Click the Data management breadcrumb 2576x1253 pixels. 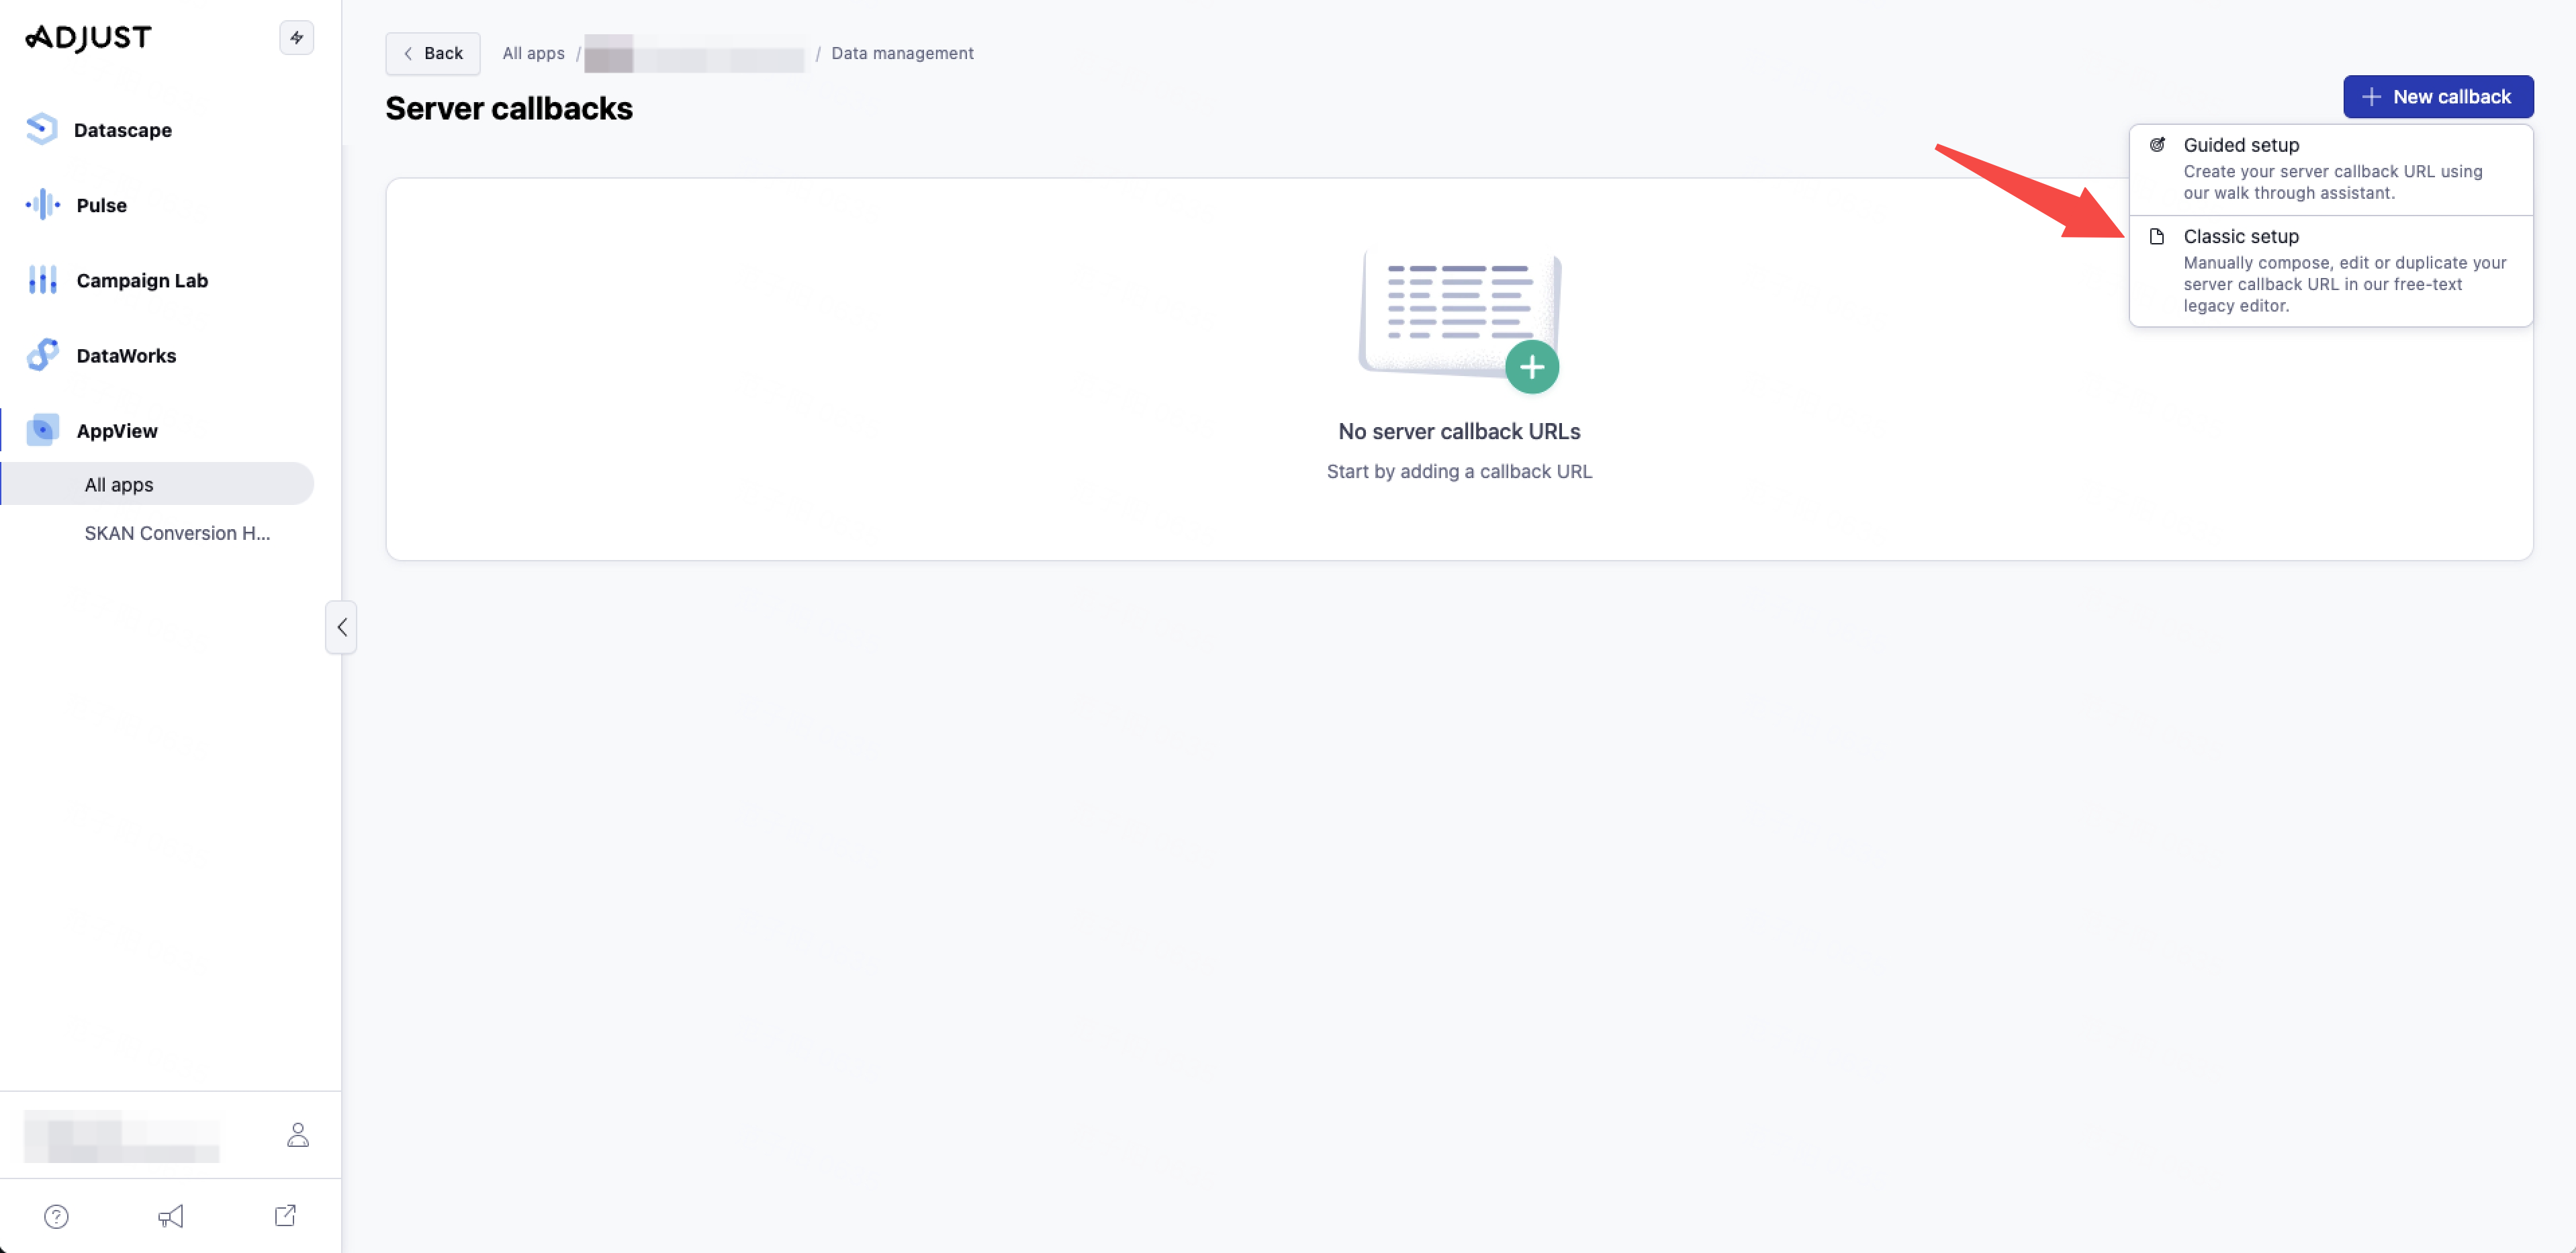click(901, 53)
